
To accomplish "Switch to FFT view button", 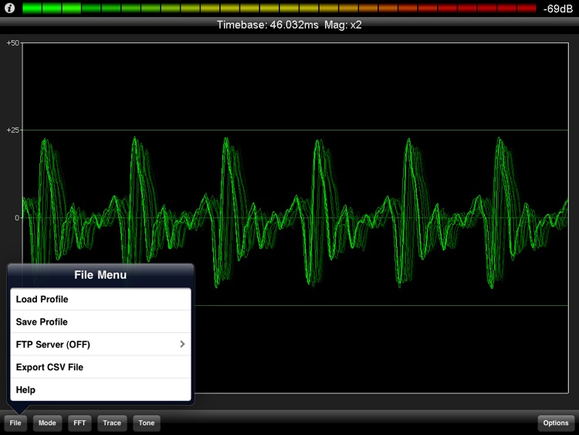I will click(x=80, y=423).
